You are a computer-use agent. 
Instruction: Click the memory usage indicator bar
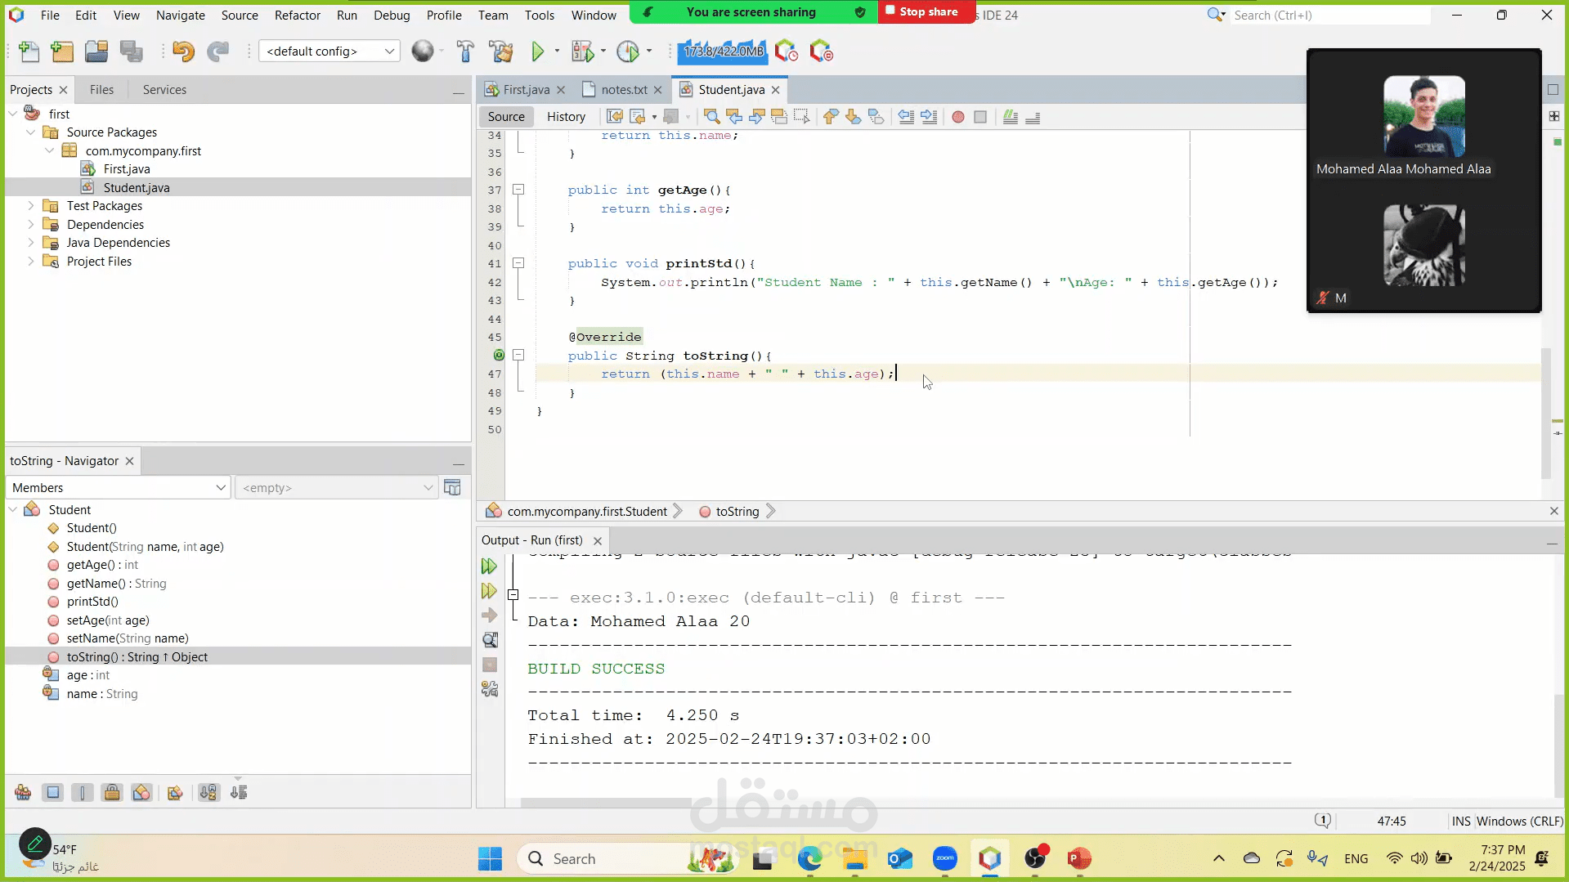pyautogui.click(x=723, y=51)
